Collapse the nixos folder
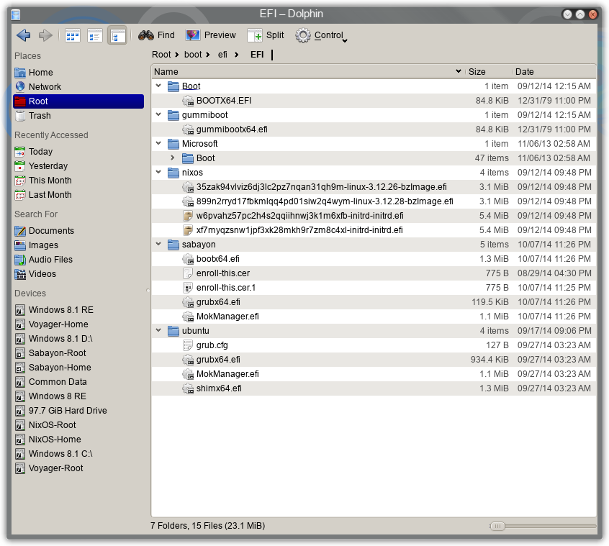This screenshot has width=609, height=546. point(158,172)
